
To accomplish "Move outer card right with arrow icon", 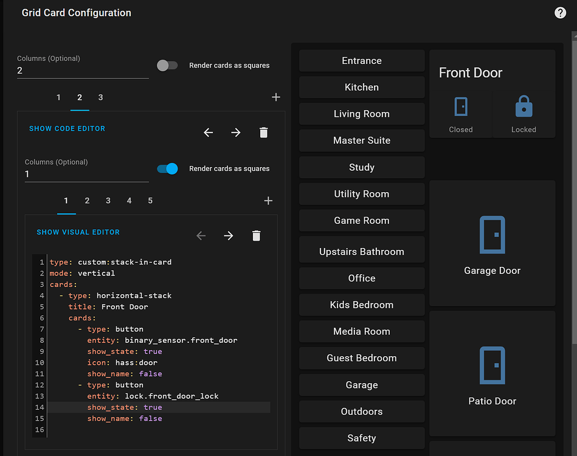I will click(x=236, y=133).
